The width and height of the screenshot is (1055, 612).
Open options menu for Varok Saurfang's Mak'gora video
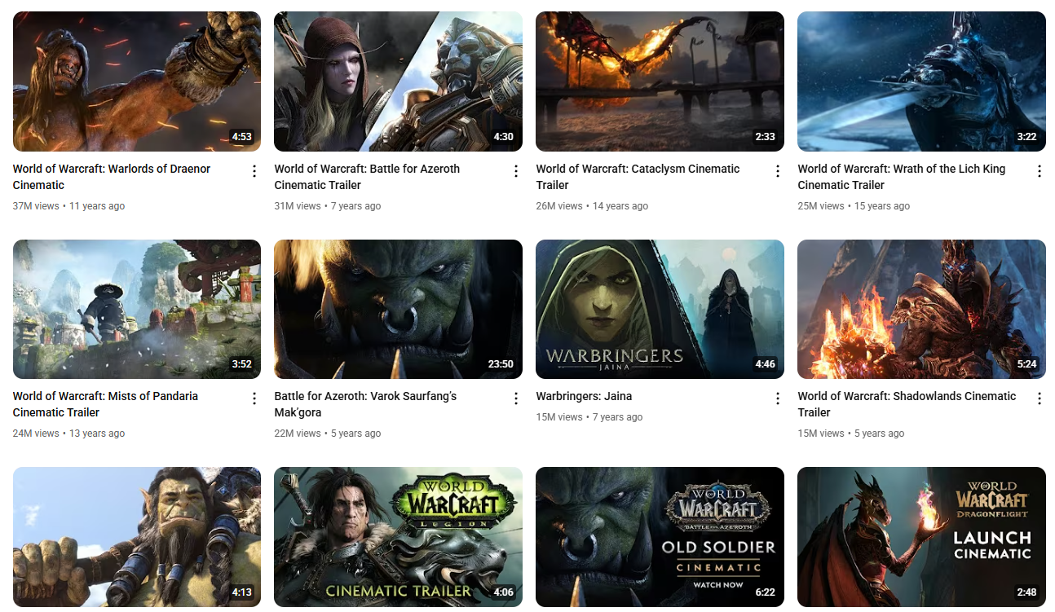[516, 398]
